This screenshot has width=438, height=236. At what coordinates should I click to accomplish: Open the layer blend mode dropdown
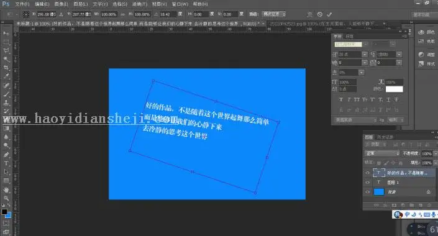tap(382, 153)
